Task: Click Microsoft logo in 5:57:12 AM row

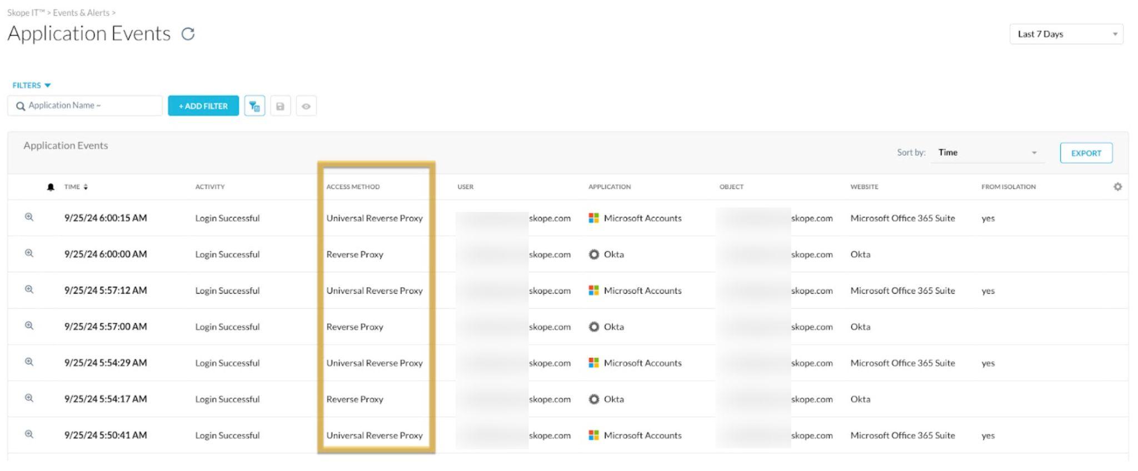Action: click(593, 290)
